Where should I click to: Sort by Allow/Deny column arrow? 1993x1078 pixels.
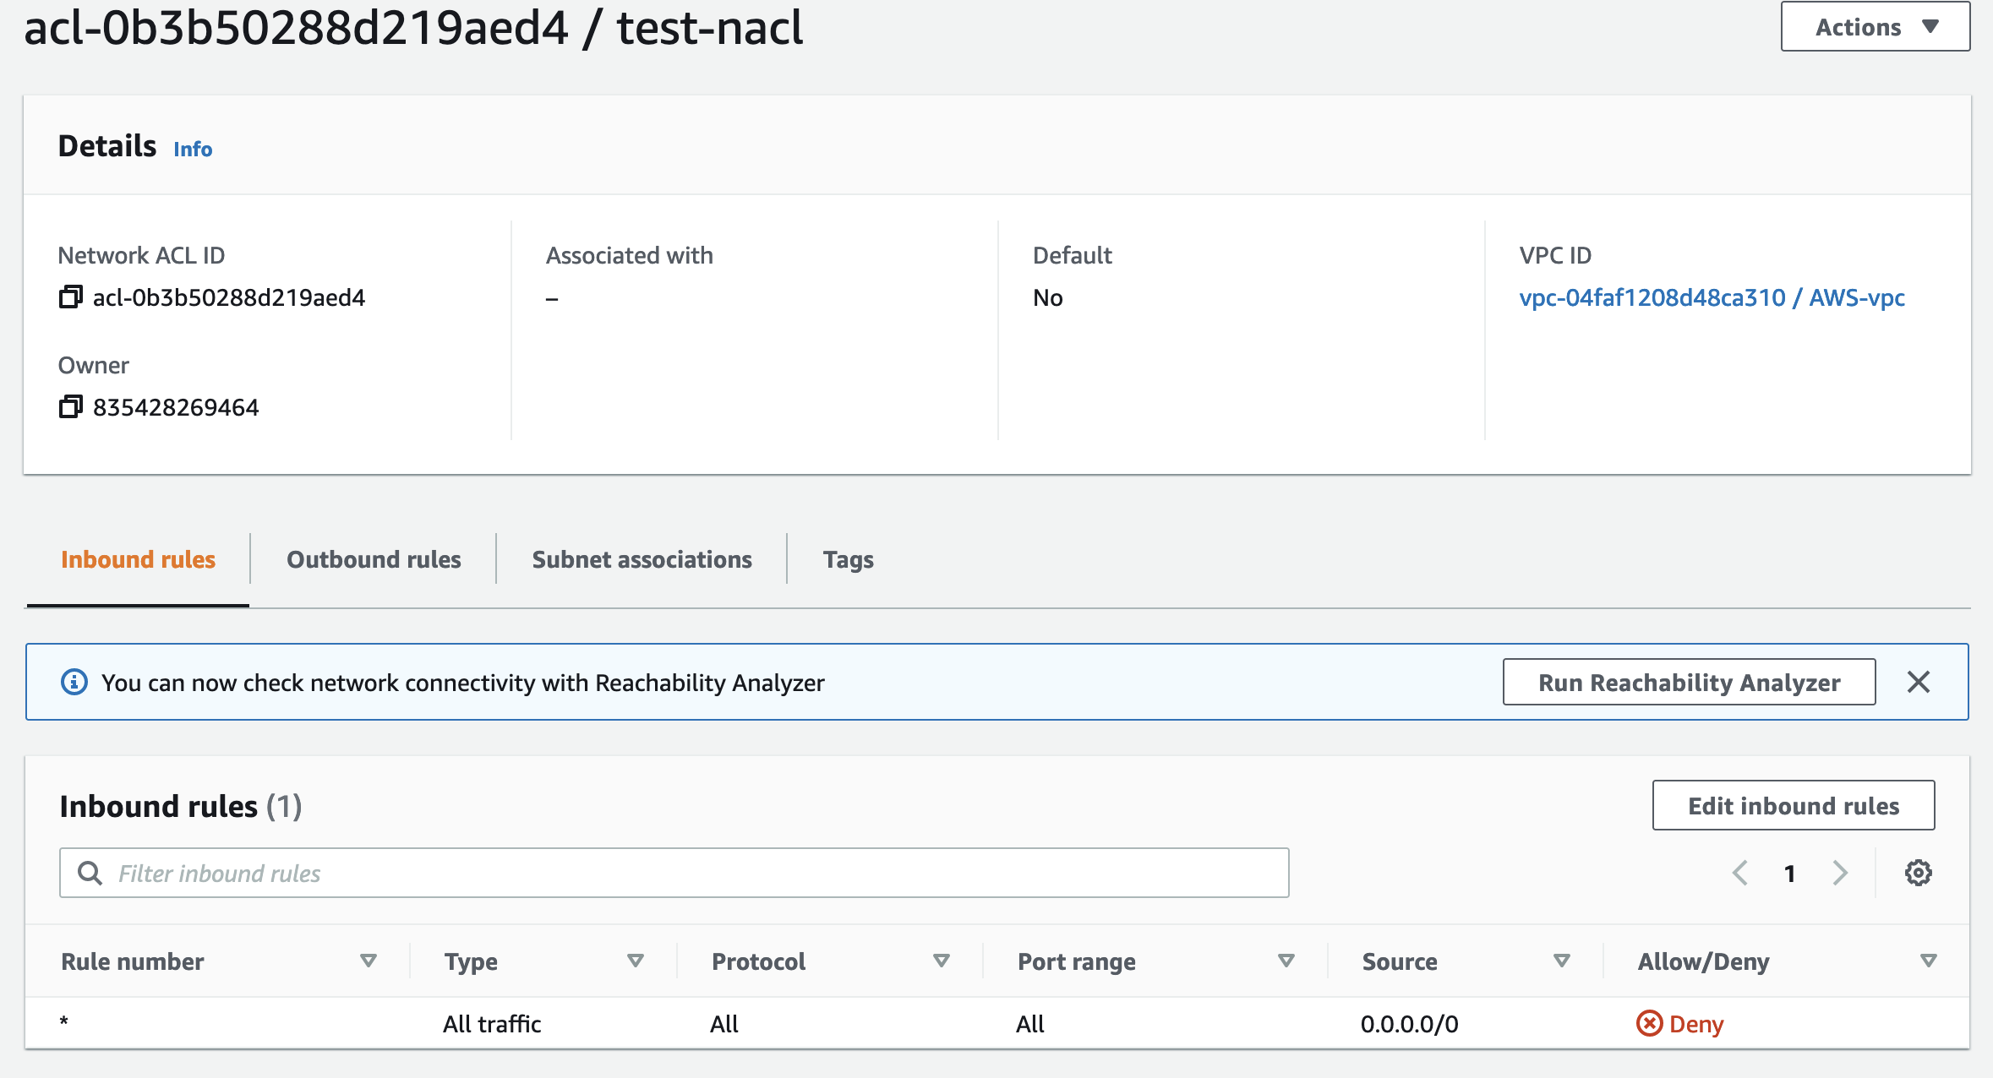pyautogui.click(x=1928, y=961)
